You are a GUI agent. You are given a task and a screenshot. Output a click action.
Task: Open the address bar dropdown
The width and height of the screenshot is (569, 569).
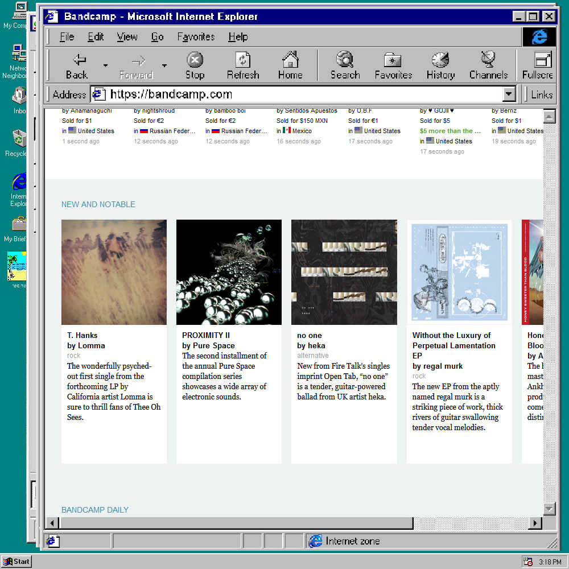509,94
